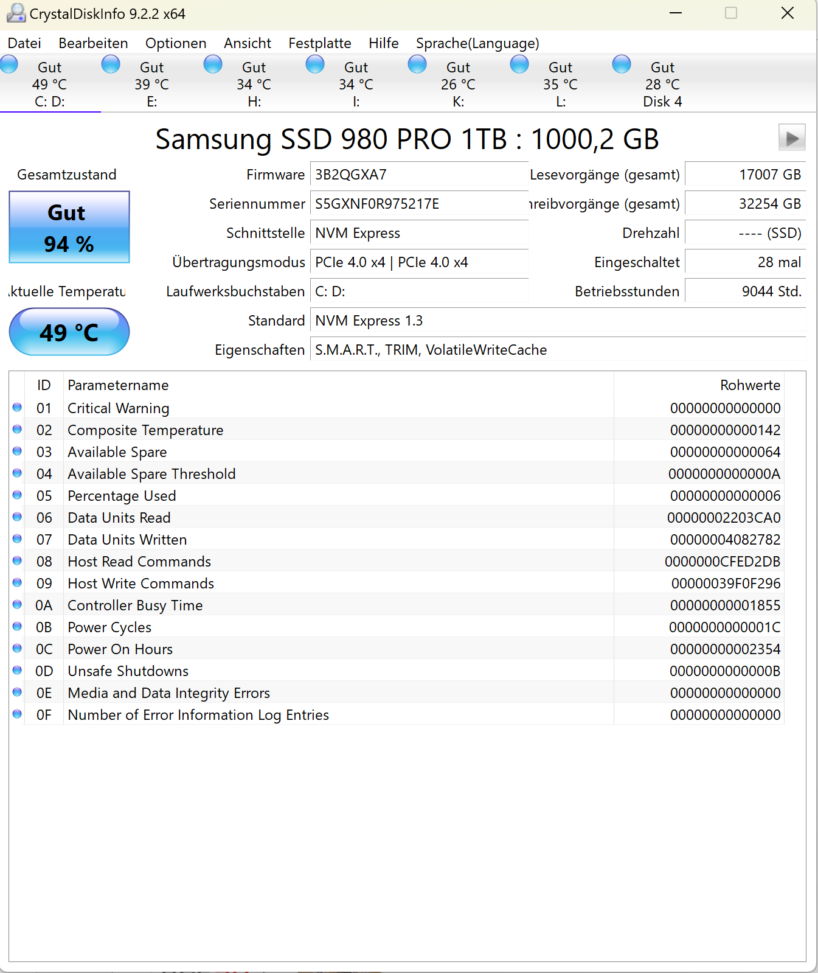Select the C: D: disk tab

pyautogui.click(x=50, y=84)
